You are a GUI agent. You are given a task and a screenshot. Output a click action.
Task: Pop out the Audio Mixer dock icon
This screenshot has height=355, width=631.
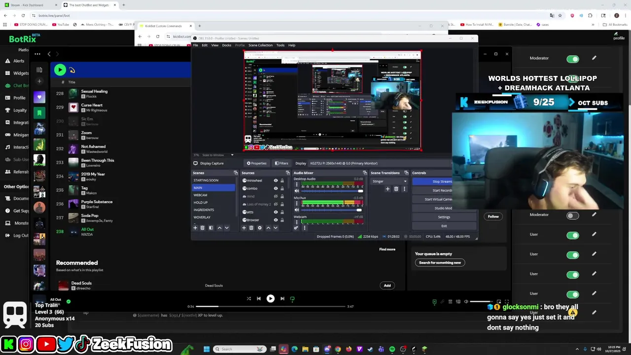tap(365, 173)
